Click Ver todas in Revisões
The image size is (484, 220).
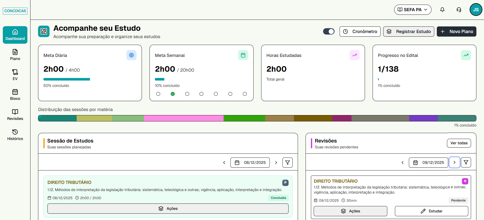[459, 143]
